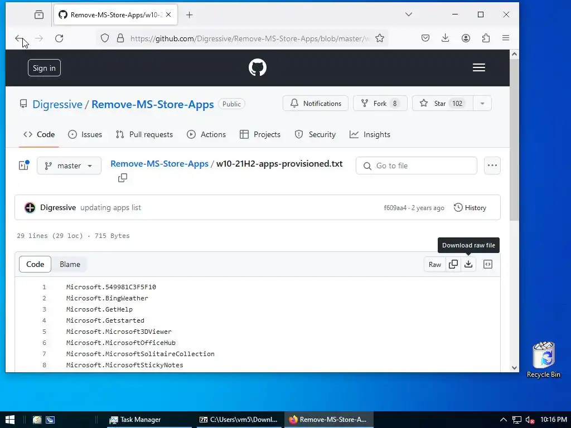The height and width of the screenshot is (428, 571).
Task: Click the GitHub Octocat logo
Action: pos(258,67)
